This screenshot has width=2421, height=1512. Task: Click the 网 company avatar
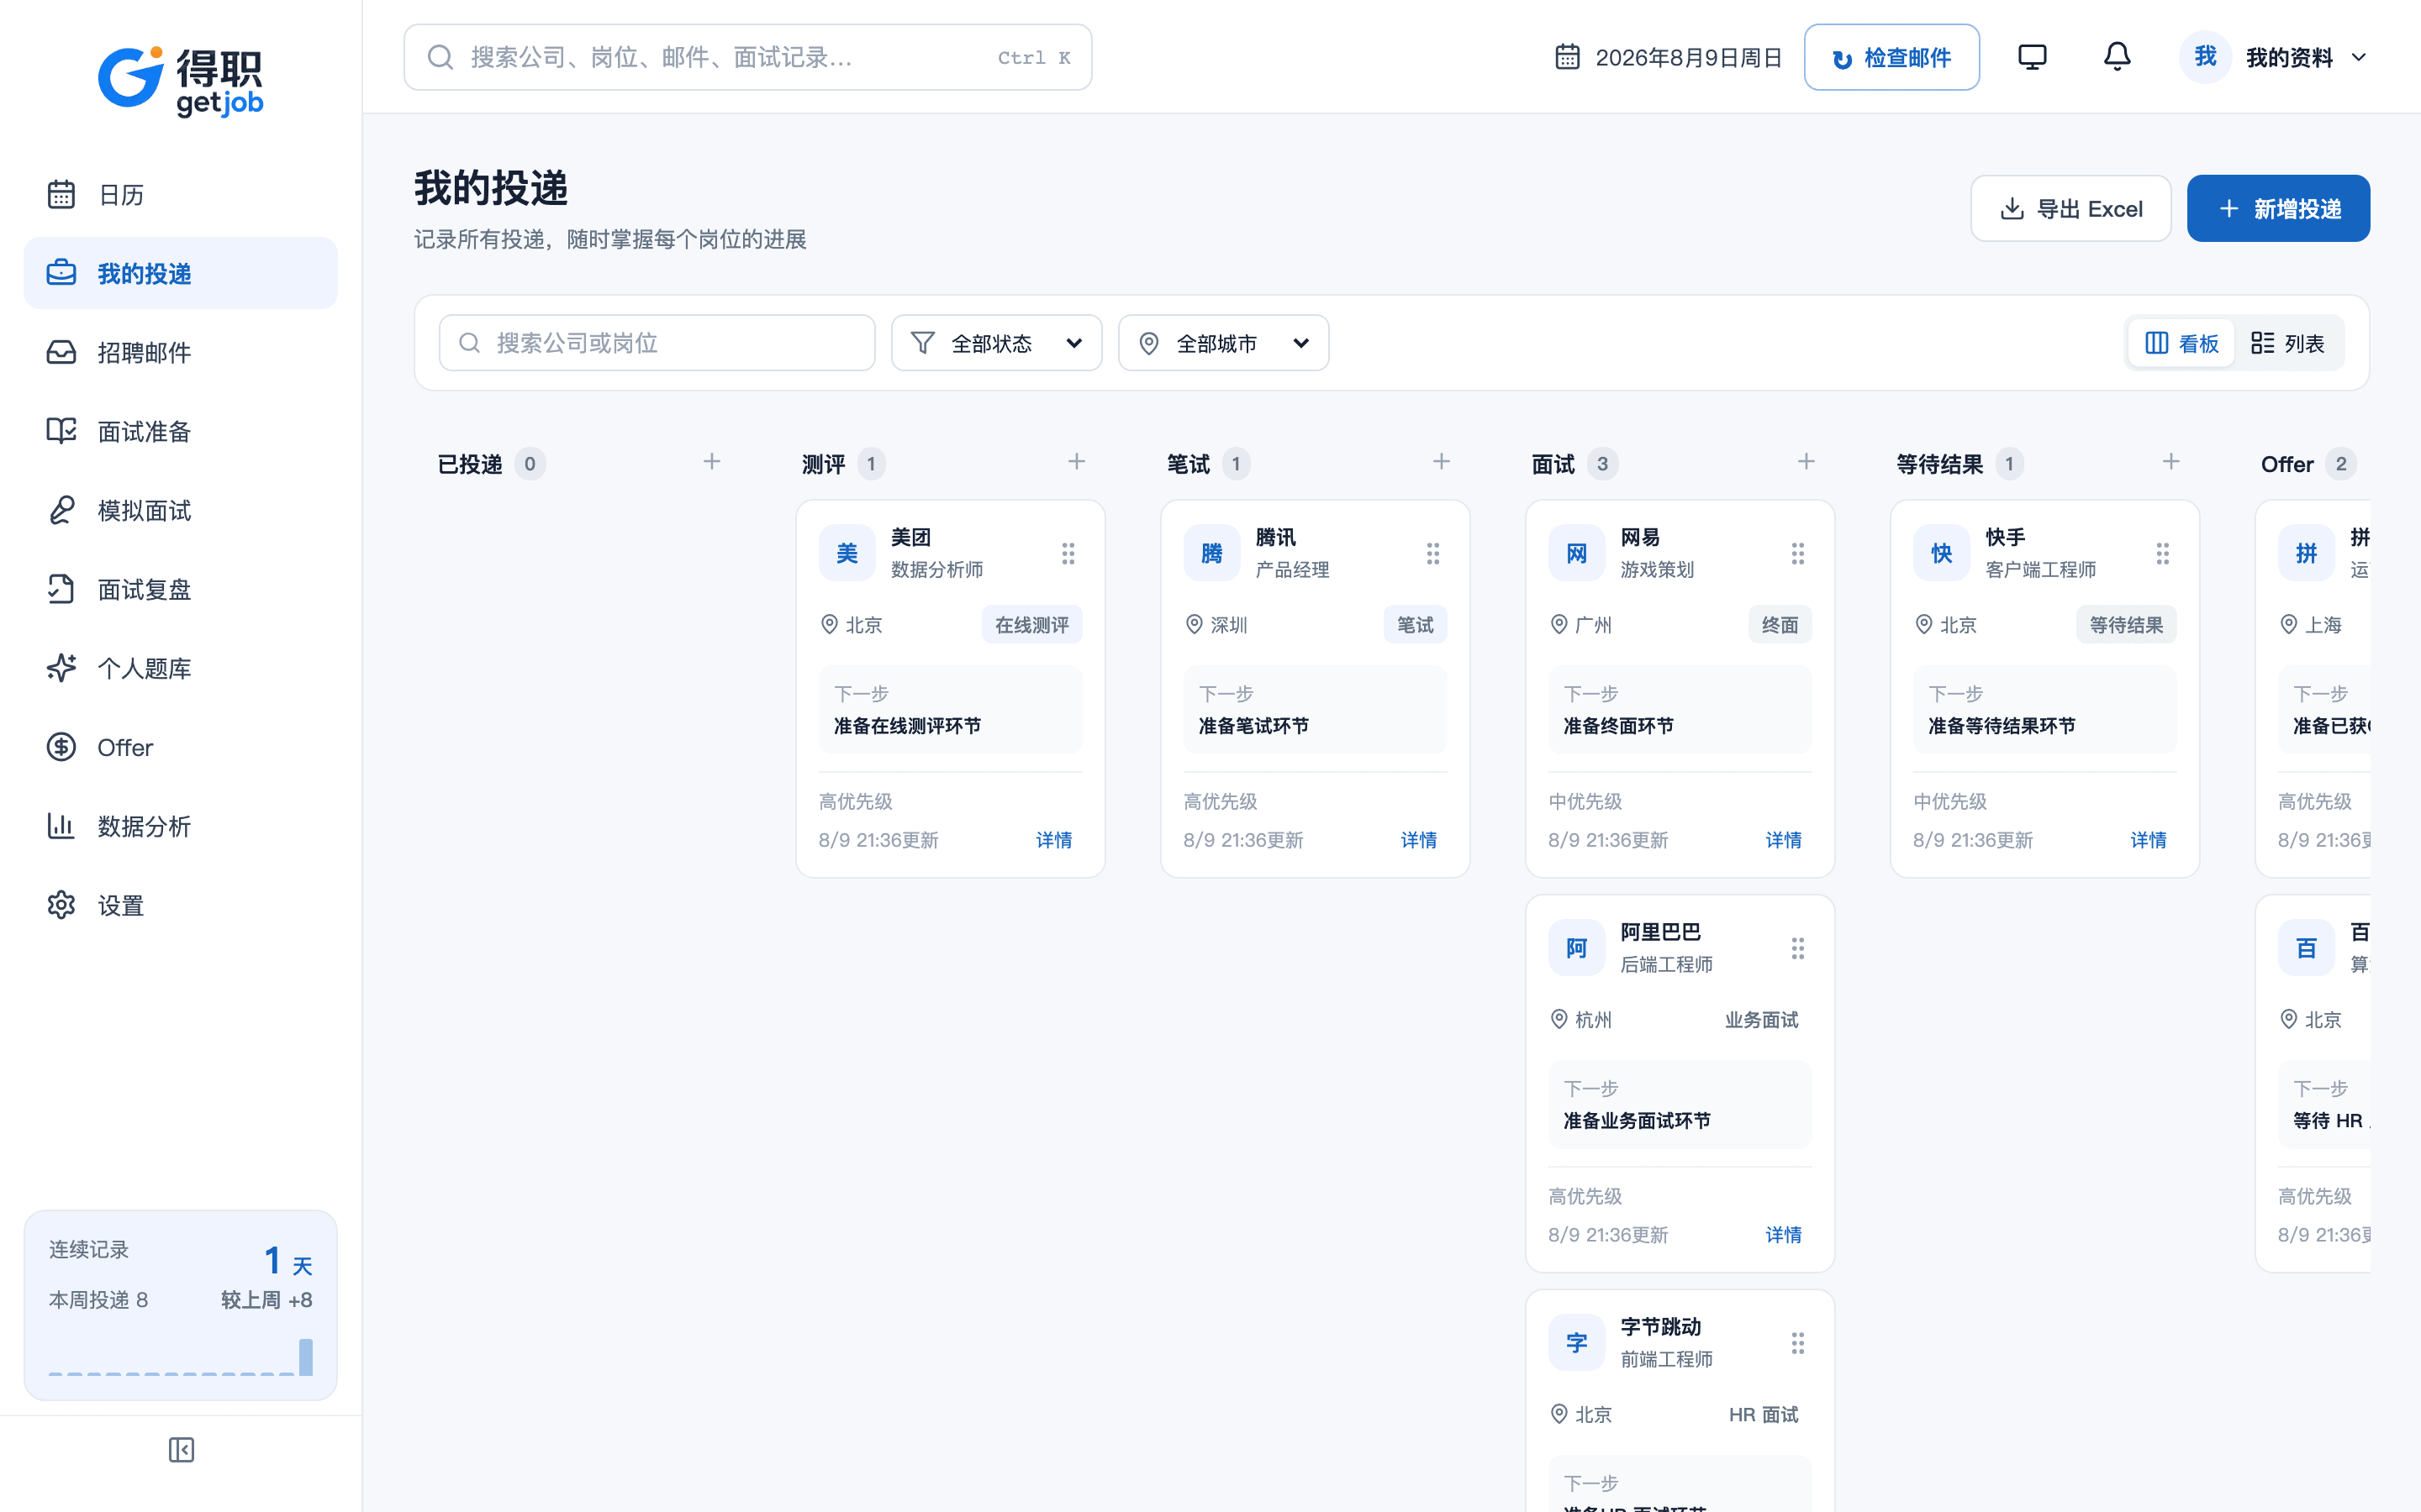[x=1577, y=553]
